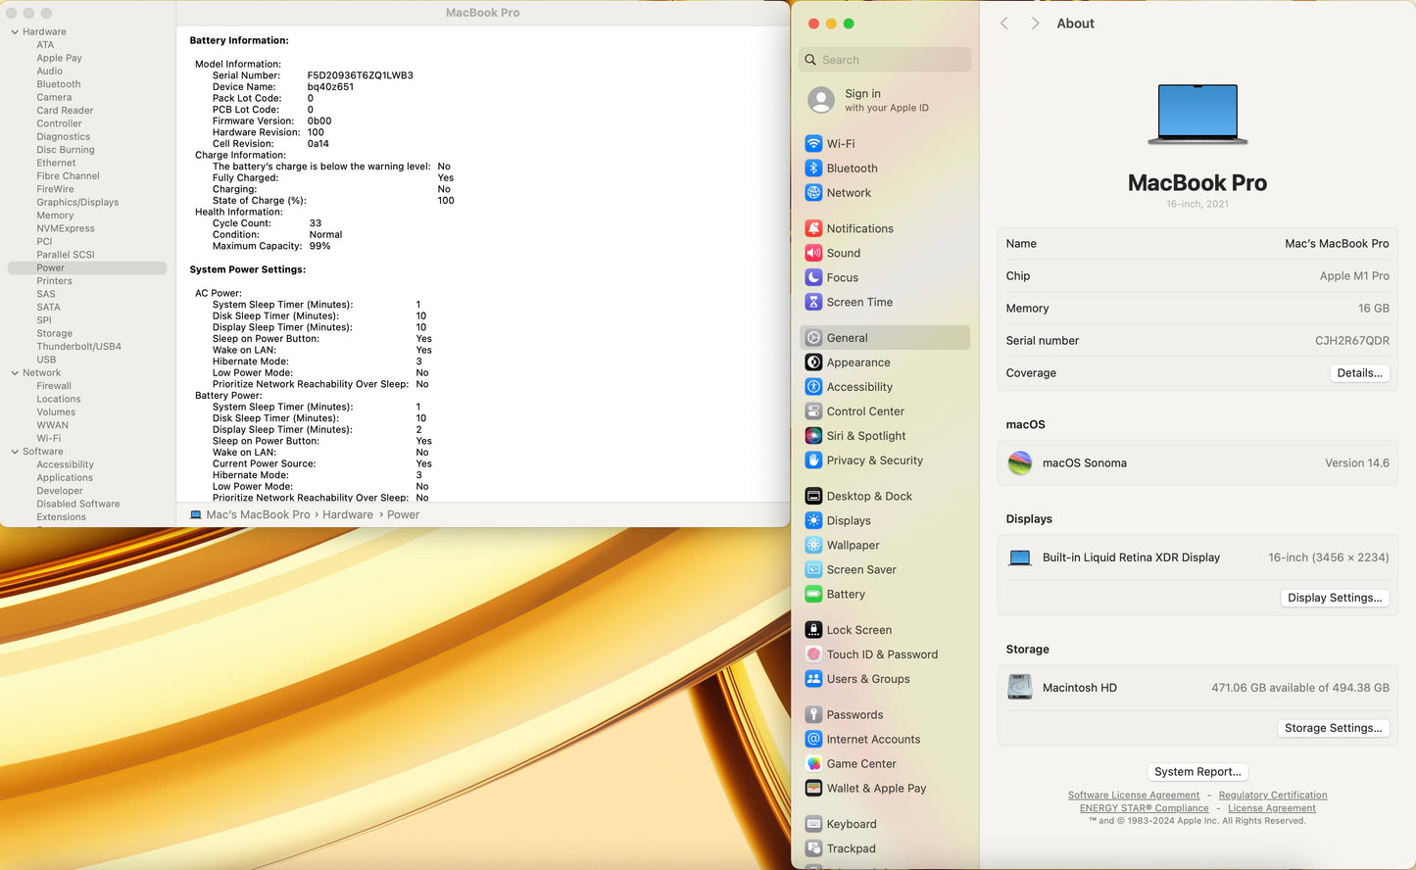Open the License Agreement link

click(x=1272, y=808)
